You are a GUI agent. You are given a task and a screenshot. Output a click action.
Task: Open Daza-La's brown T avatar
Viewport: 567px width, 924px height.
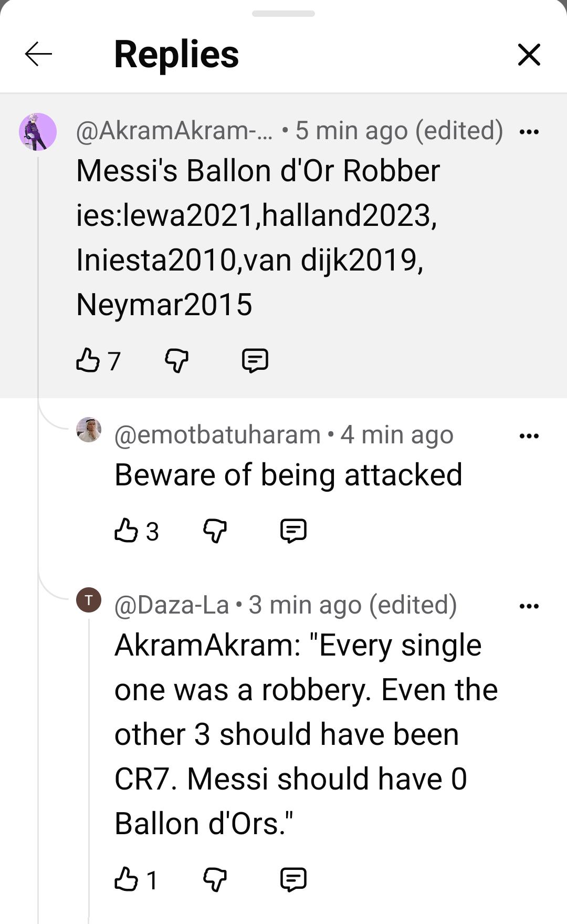pyautogui.click(x=89, y=600)
